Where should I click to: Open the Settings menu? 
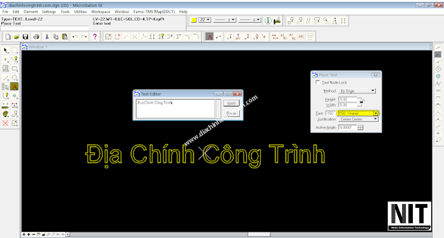point(49,12)
